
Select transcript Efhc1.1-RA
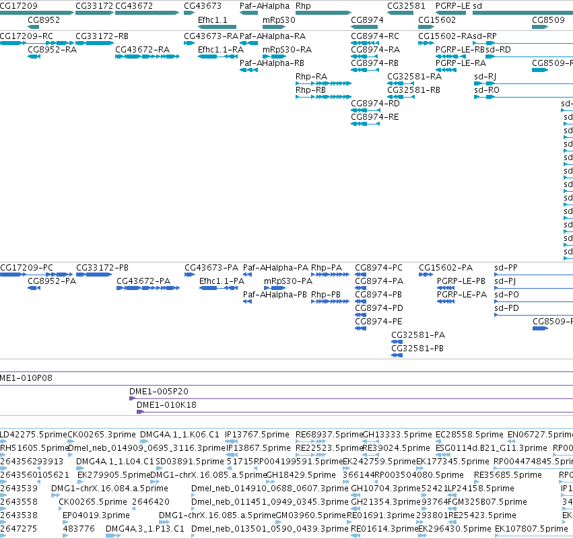[x=221, y=50]
